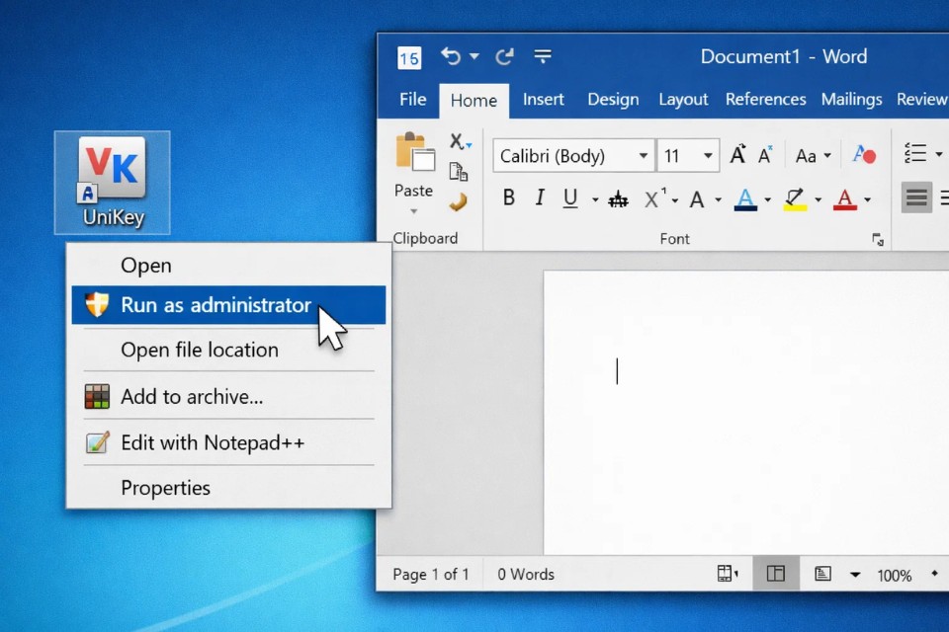Image resolution: width=949 pixels, height=632 pixels.
Task: Click the Increase Font Size icon
Action: 737,155
